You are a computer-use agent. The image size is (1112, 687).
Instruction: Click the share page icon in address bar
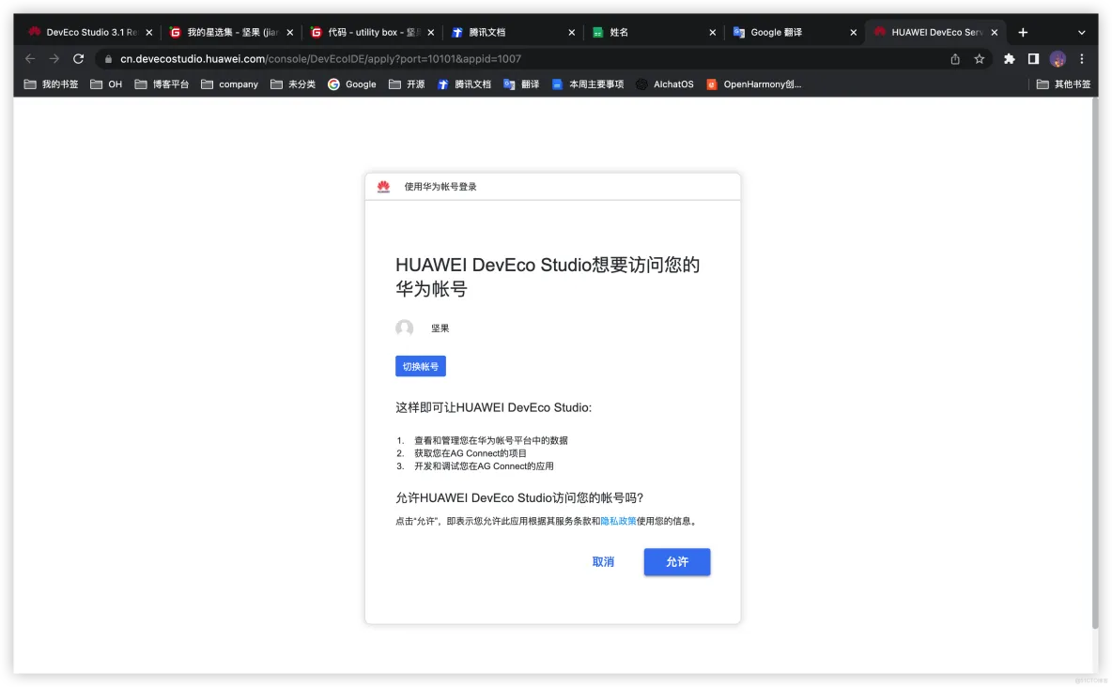click(x=955, y=59)
